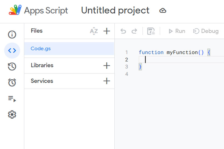Screen dimensions: 224x149
Task: Check the cloud save status icon
Action: (x=163, y=11)
